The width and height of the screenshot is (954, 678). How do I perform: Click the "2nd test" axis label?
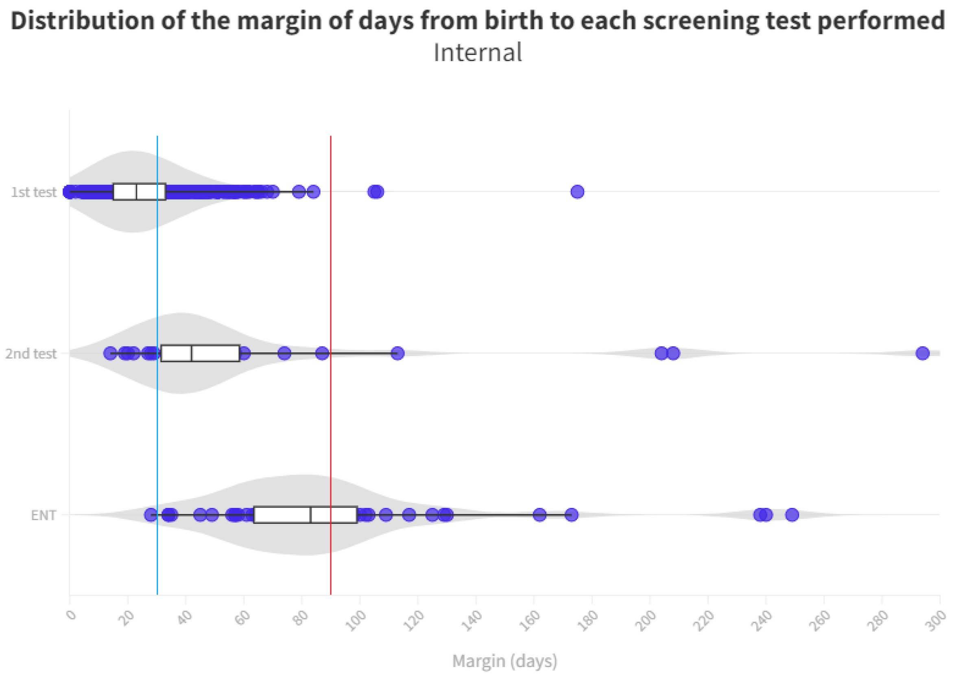click(31, 354)
